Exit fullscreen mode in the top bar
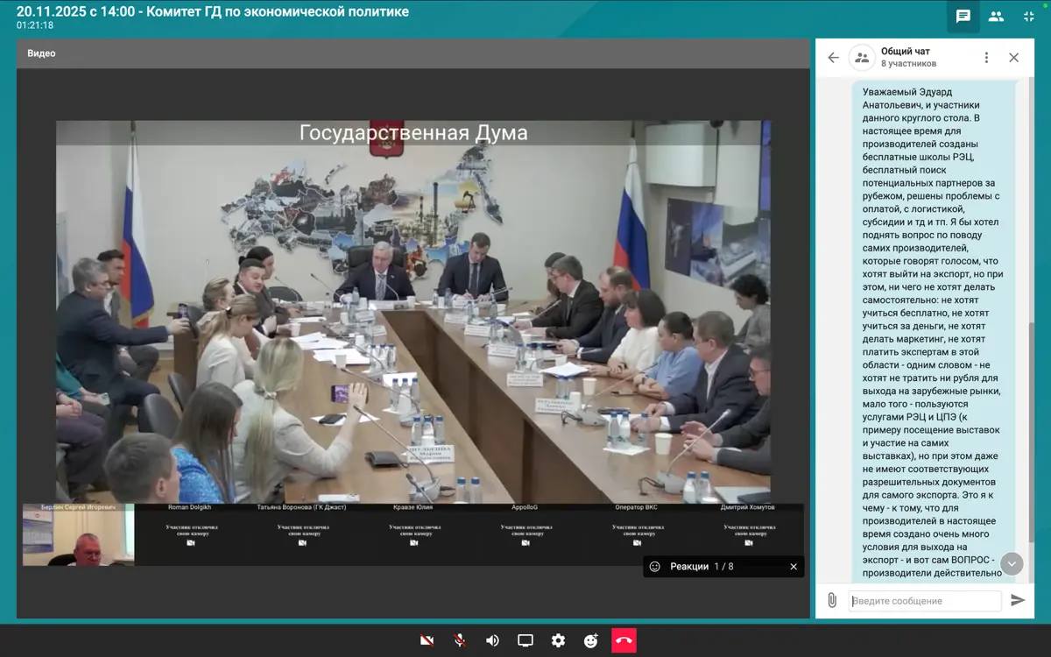The image size is (1051, 657). 1029,17
